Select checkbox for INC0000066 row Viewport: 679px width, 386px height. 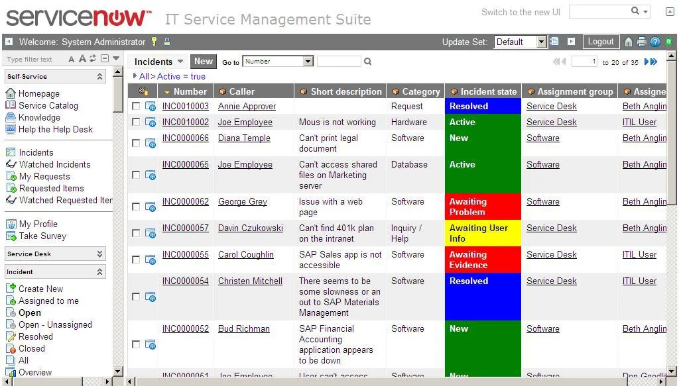pos(136,143)
